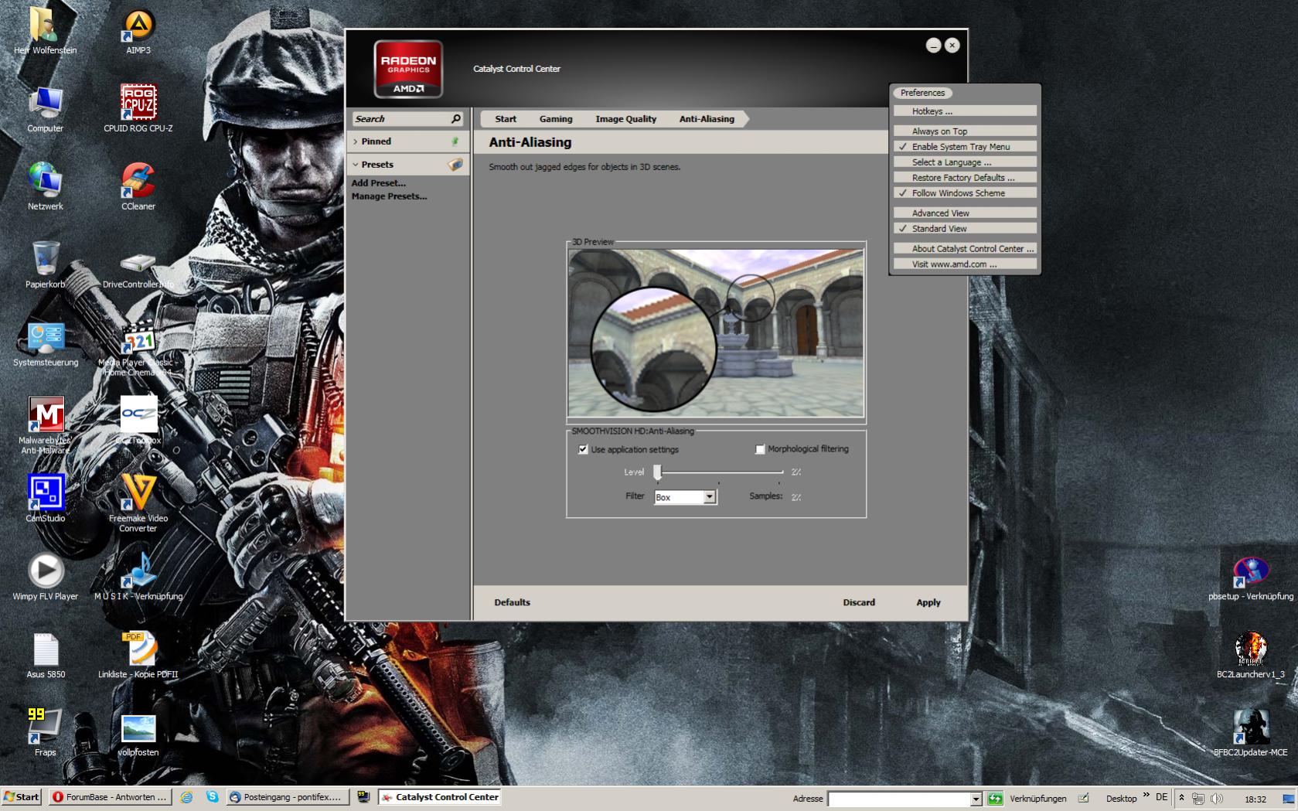The width and height of the screenshot is (1298, 811).
Task: Click the Defaults button
Action: 512,602
